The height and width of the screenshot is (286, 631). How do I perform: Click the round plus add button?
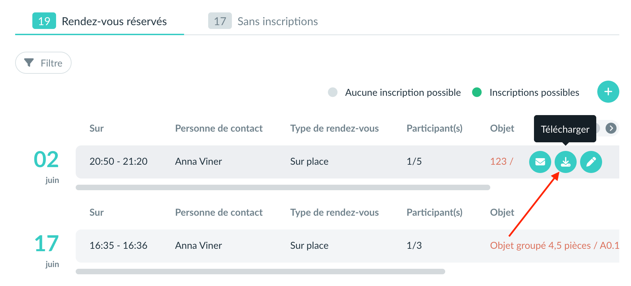(608, 92)
